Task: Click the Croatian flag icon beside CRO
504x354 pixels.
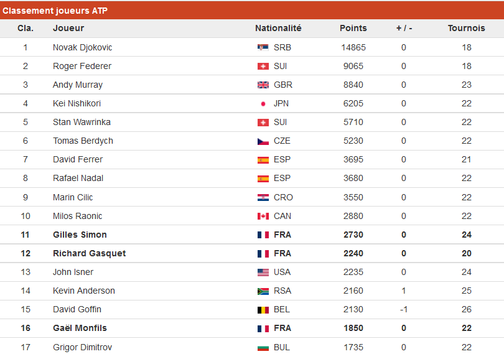Action: pyautogui.click(x=263, y=197)
